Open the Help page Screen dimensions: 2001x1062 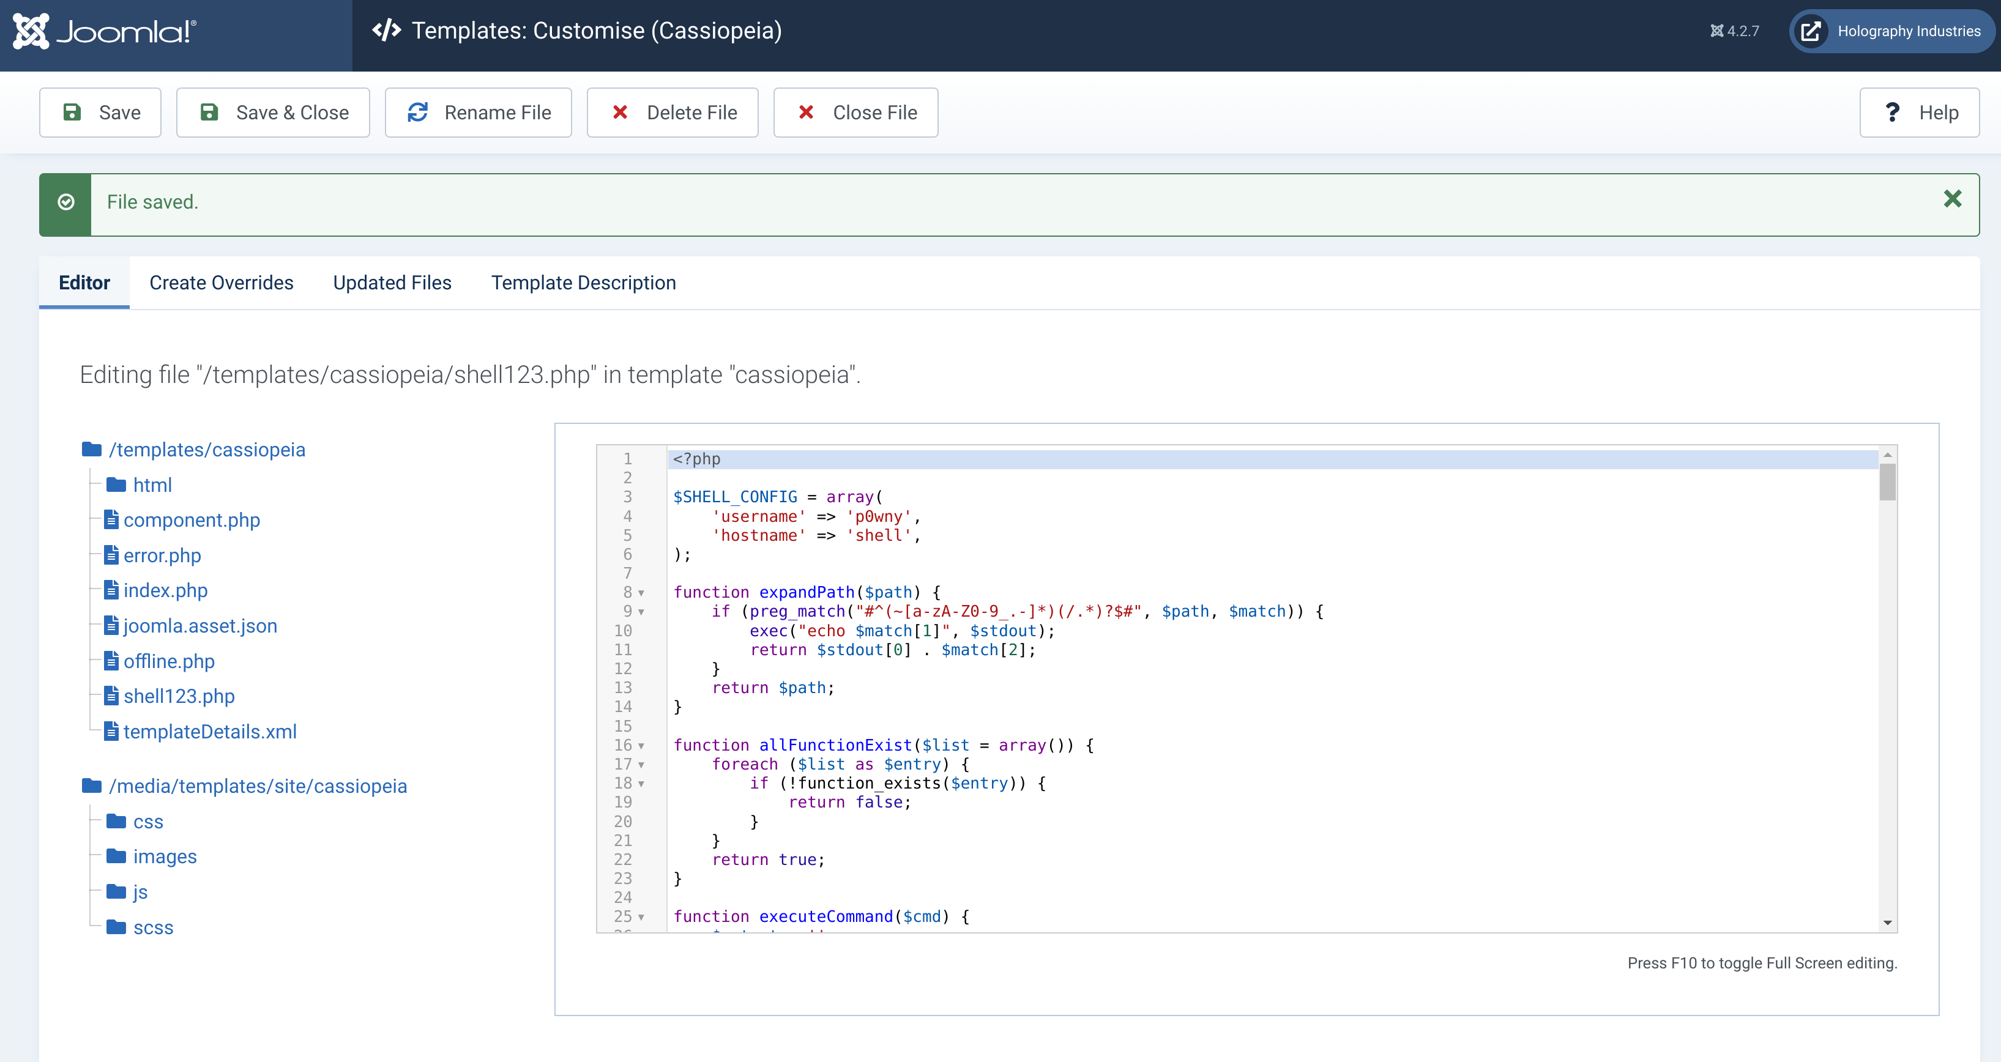1918,113
